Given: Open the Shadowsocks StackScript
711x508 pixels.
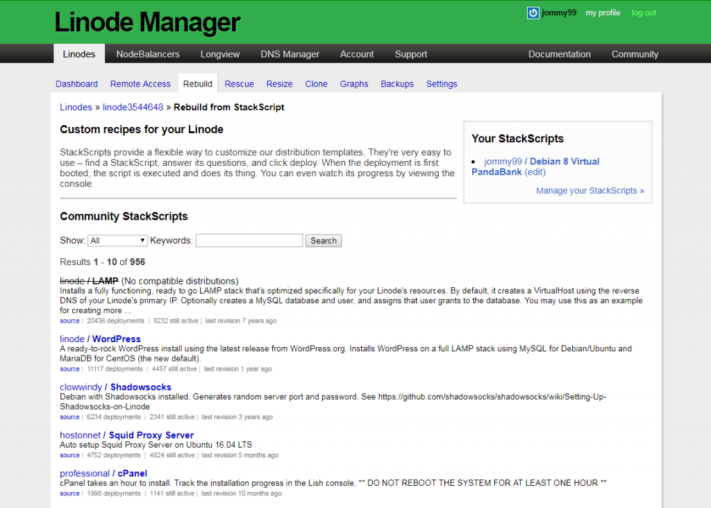Looking at the screenshot, I should [x=140, y=387].
